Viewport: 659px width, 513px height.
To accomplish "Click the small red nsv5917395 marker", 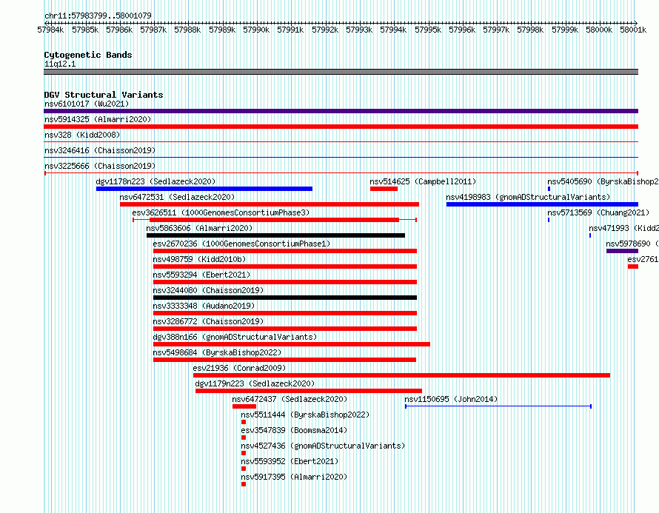I will (x=244, y=484).
